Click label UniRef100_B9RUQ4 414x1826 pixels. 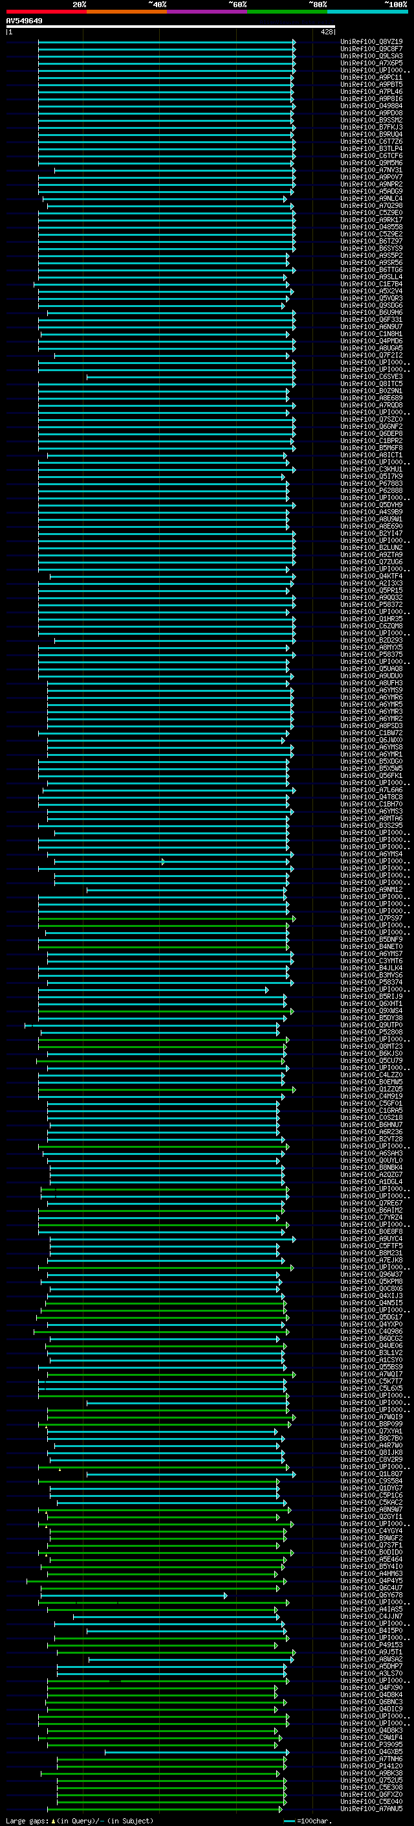click(371, 135)
